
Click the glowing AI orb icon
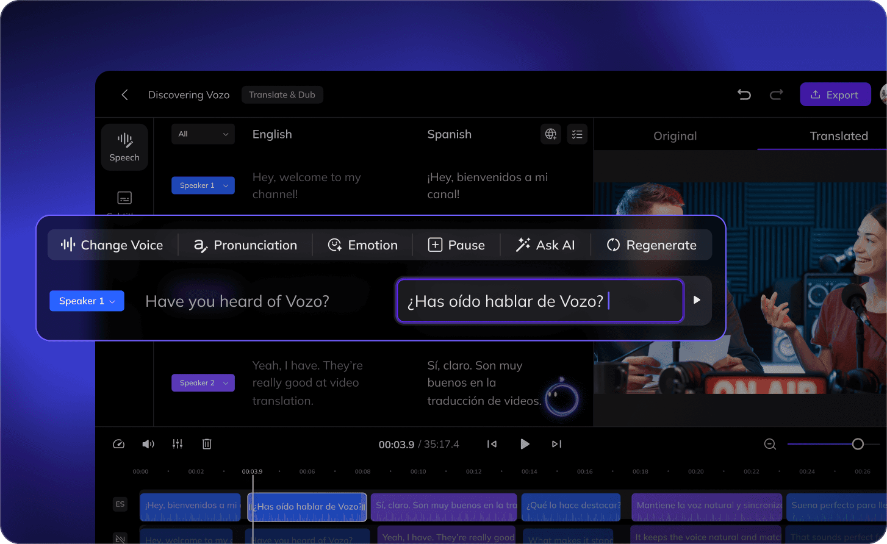coord(561,399)
